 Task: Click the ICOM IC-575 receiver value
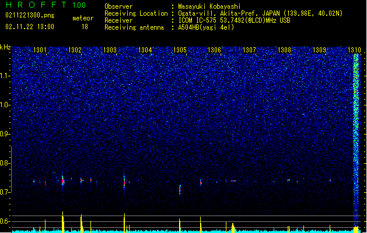(235, 20)
